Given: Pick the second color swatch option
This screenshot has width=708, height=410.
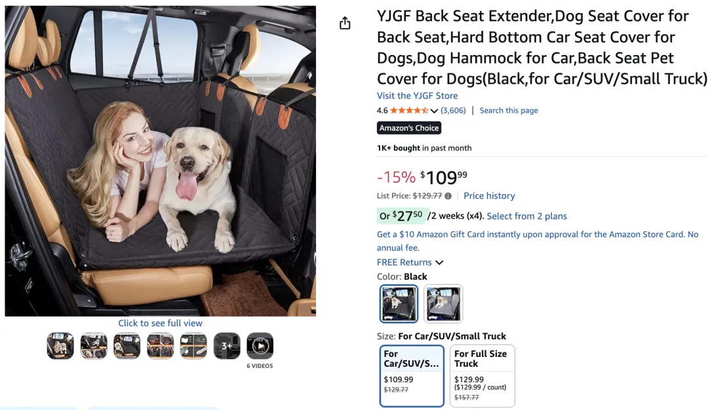Looking at the screenshot, I should point(443,304).
